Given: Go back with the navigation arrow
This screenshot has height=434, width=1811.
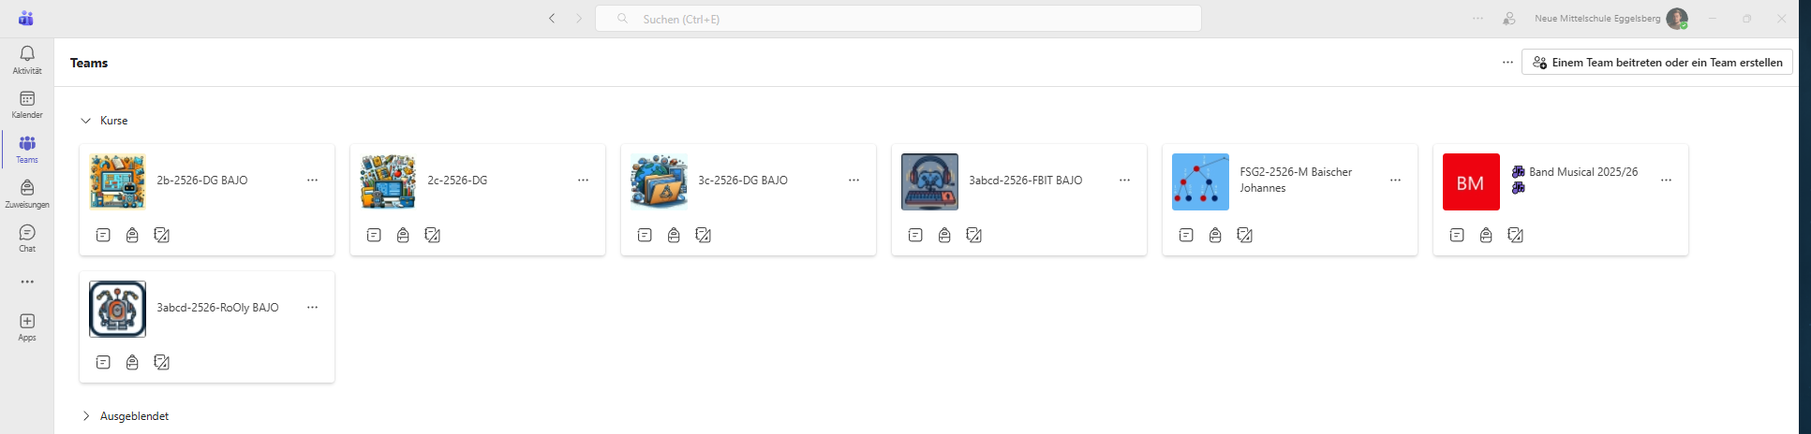Looking at the screenshot, I should click(x=552, y=18).
